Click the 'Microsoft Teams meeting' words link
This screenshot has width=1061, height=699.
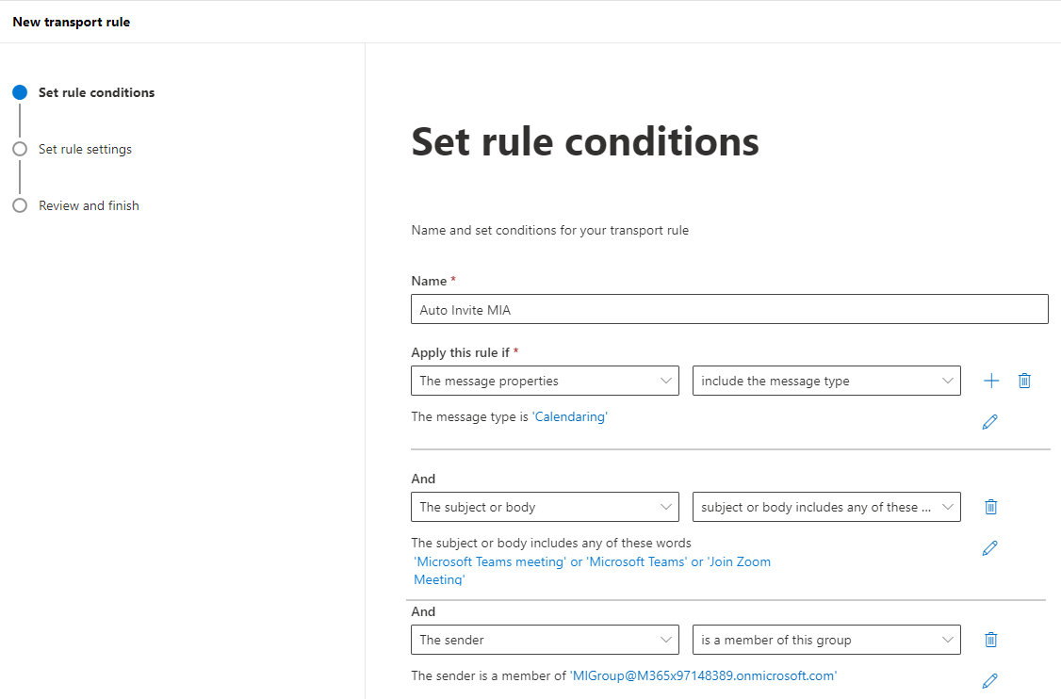click(x=489, y=561)
